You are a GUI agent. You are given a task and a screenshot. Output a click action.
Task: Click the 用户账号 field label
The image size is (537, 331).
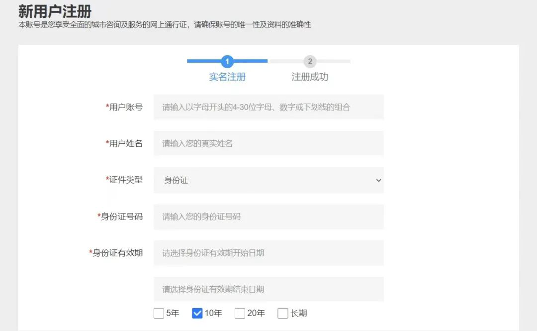124,107
